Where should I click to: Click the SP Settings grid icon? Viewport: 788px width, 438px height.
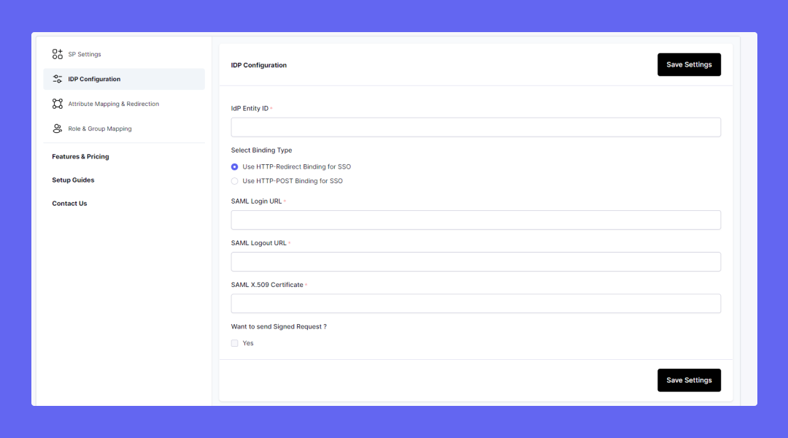pyautogui.click(x=58, y=54)
